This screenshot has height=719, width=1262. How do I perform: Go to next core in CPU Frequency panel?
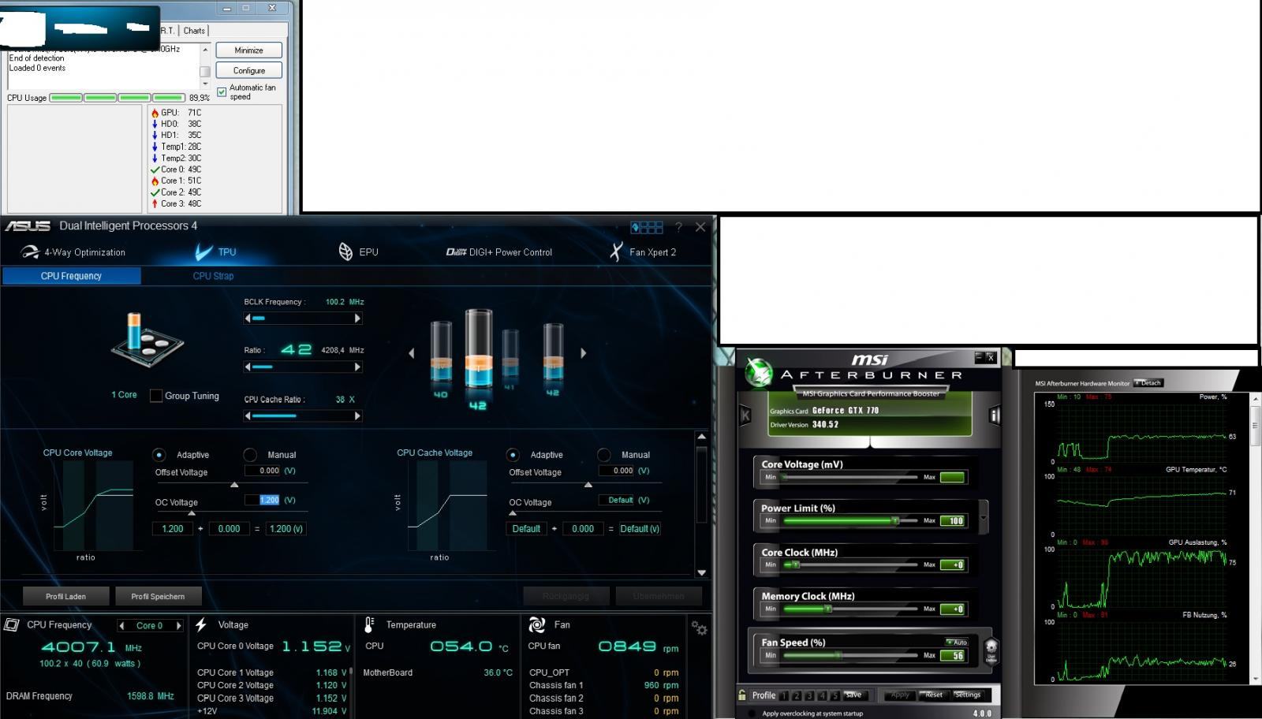179,626
